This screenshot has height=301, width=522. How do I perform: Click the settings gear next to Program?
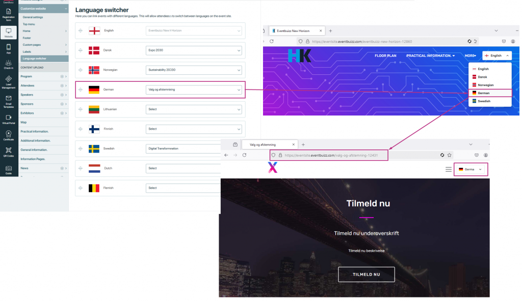point(62,76)
